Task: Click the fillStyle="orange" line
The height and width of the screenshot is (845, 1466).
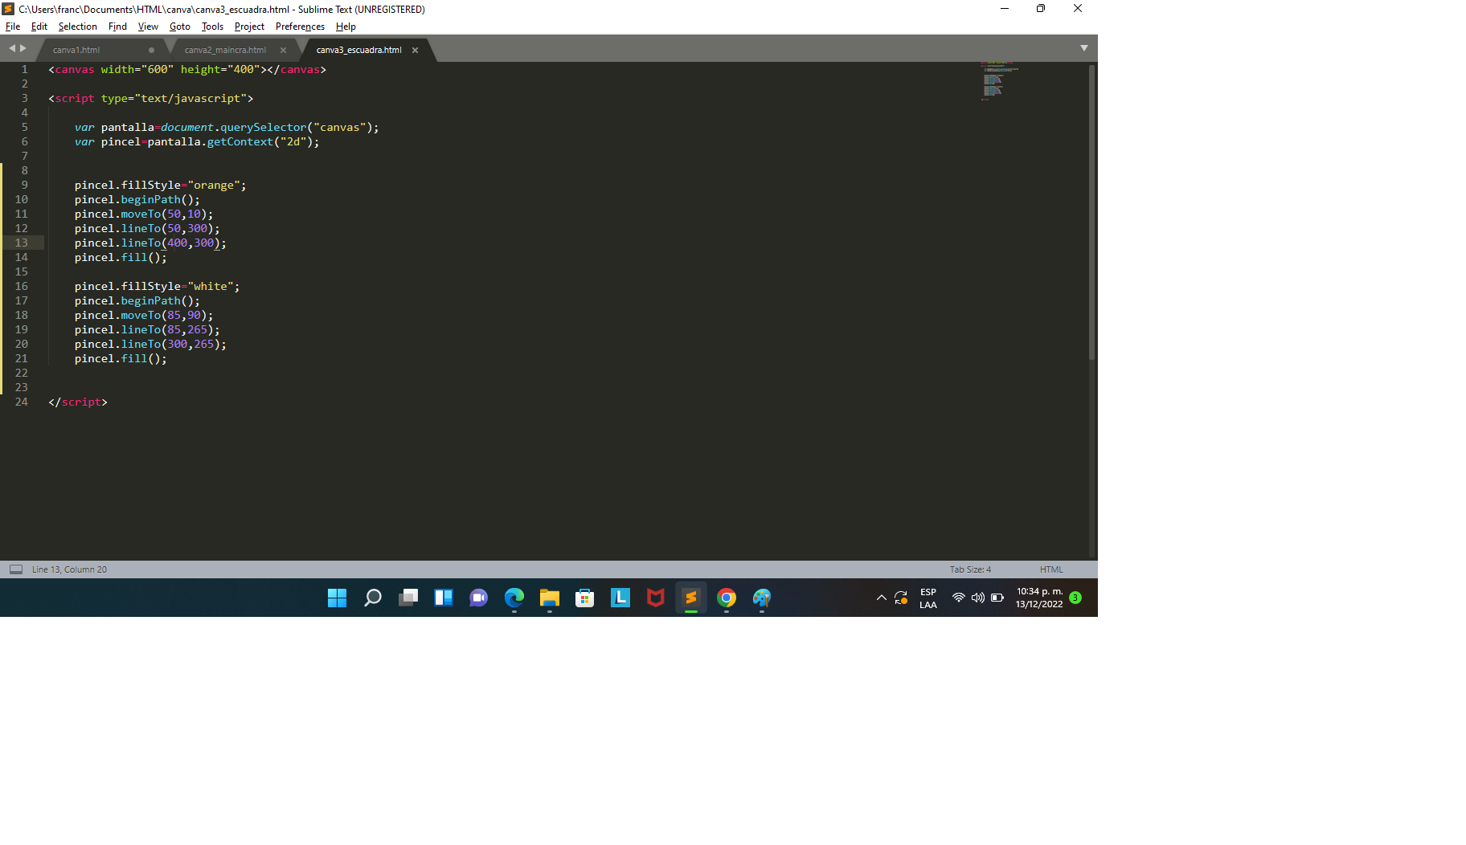Action: (x=161, y=185)
